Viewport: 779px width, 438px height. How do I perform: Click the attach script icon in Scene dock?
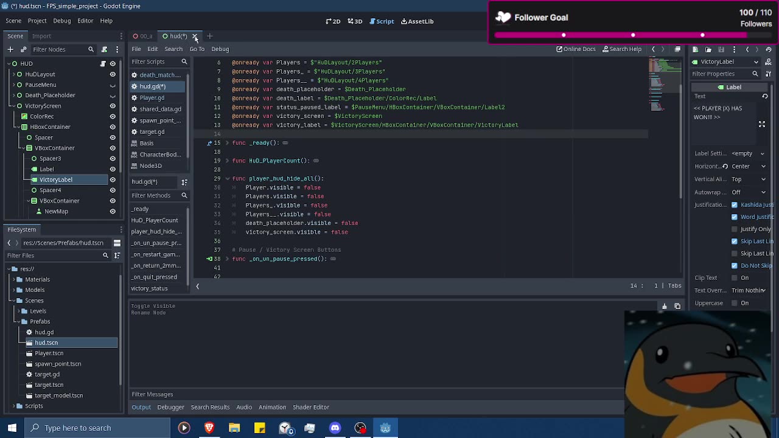point(104,49)
